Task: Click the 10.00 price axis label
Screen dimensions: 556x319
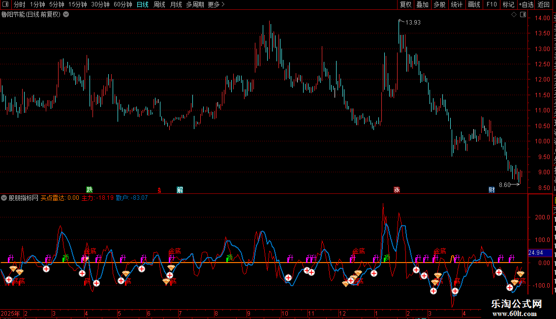Action: pos(543,141)
